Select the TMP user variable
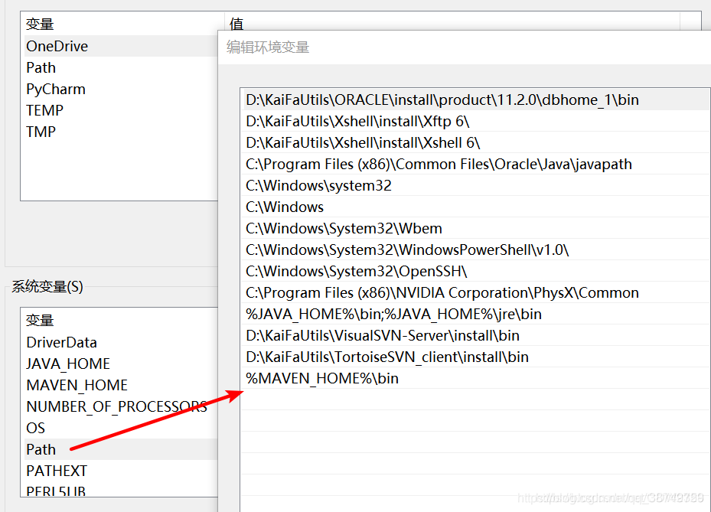Image resolution: width=711 pixels, height=512 pixels. click(121, 132)
